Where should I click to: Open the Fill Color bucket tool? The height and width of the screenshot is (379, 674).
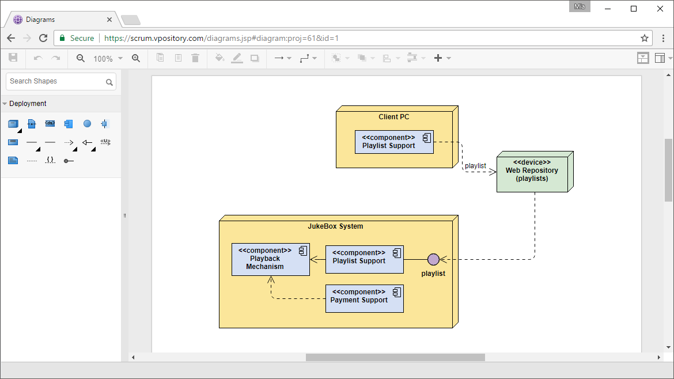pos(219,58)
